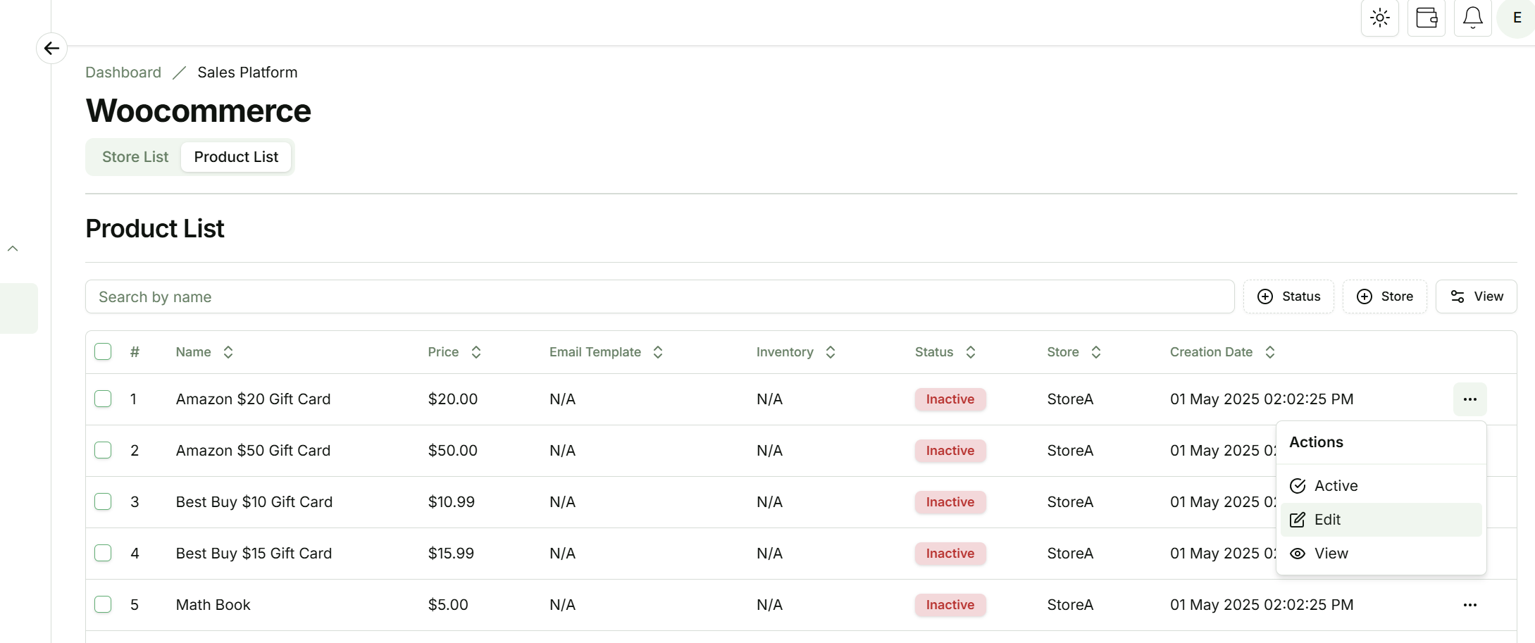Viewport: 1535px width, 643px height.
Task: Click the product name Amazon $50 Gift Card
Action: click(x=253, y=451)
